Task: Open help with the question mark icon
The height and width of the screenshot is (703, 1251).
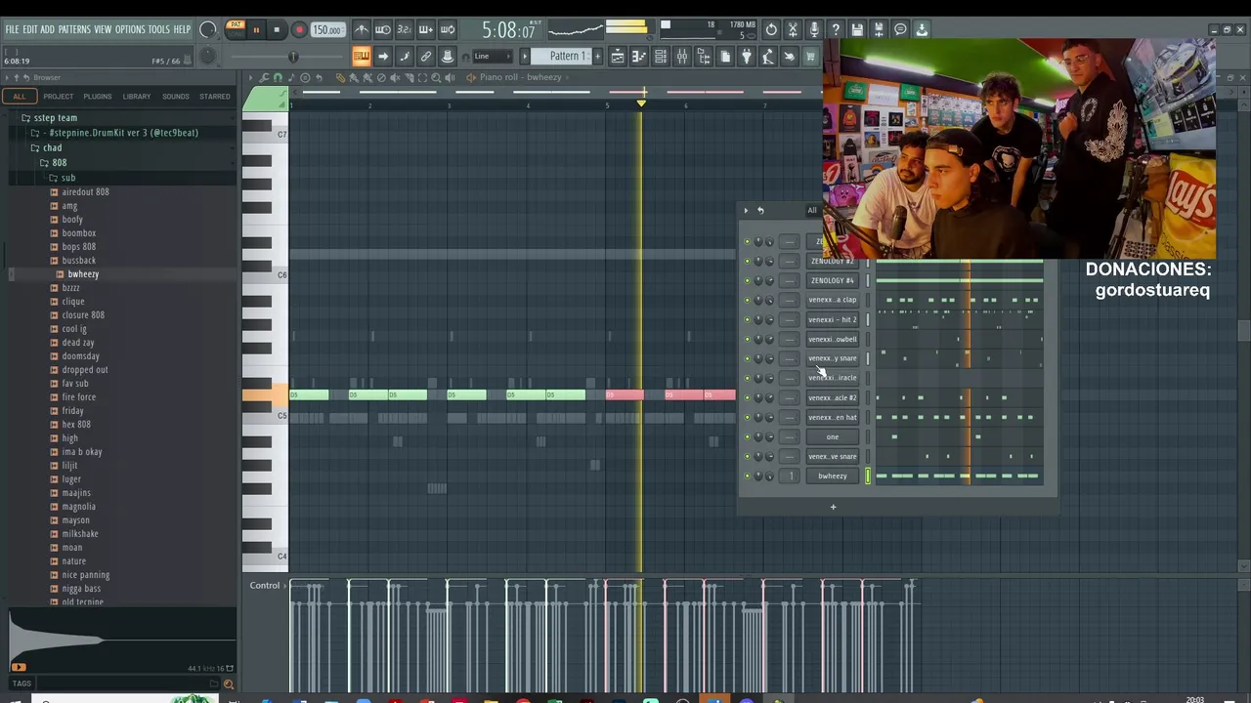Action: (836, 29)
